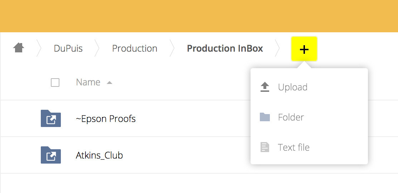Click the Text file document icon

pyautogui.click(x=264, y=147)
